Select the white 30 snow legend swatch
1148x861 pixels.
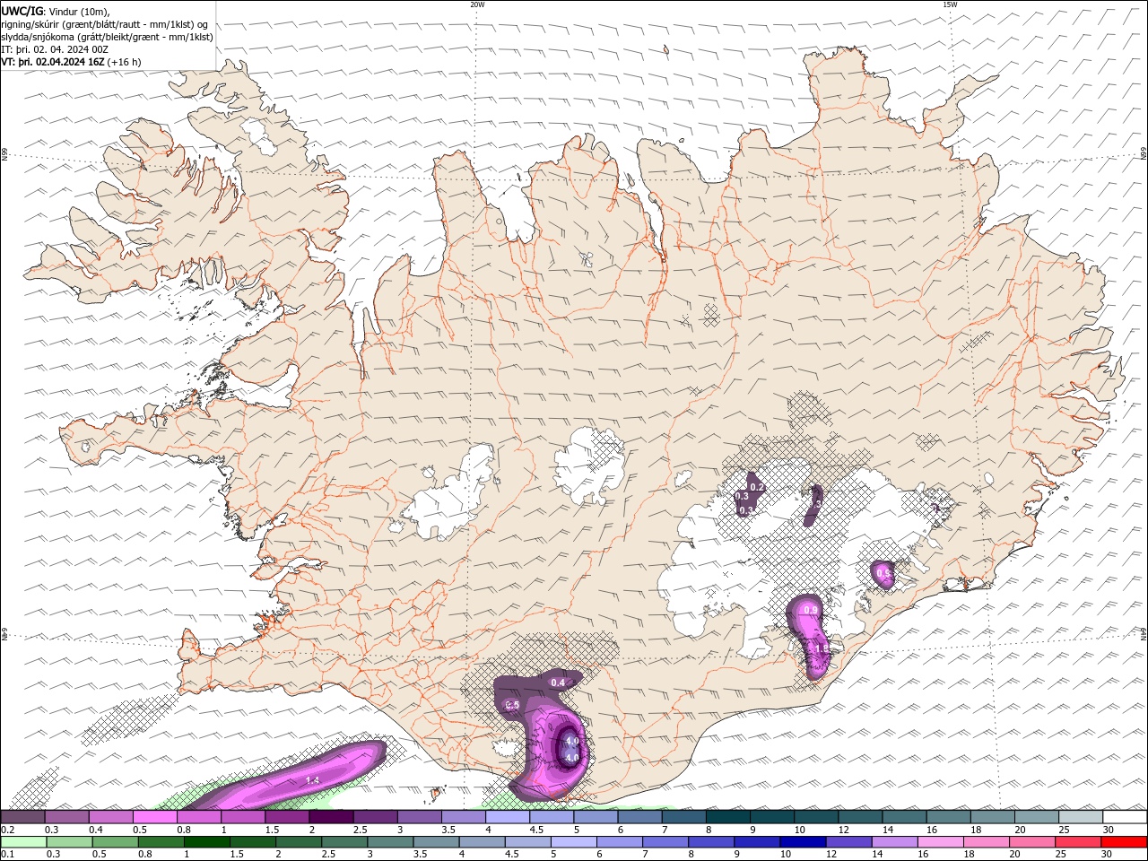coord(1125,817)
